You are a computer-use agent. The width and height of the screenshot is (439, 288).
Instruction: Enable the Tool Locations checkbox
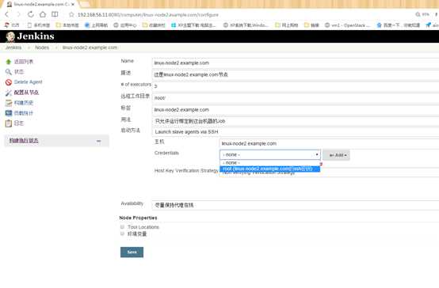coord(122,227)
